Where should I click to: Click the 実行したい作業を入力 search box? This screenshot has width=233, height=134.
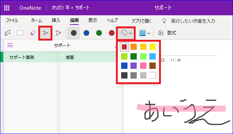193,21
